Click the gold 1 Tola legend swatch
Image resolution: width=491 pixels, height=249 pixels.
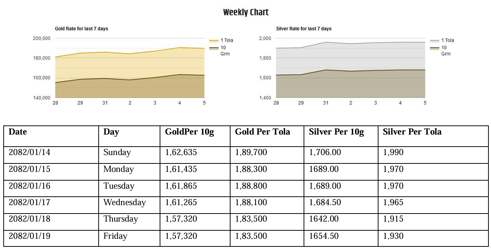[x=213, y=41]
